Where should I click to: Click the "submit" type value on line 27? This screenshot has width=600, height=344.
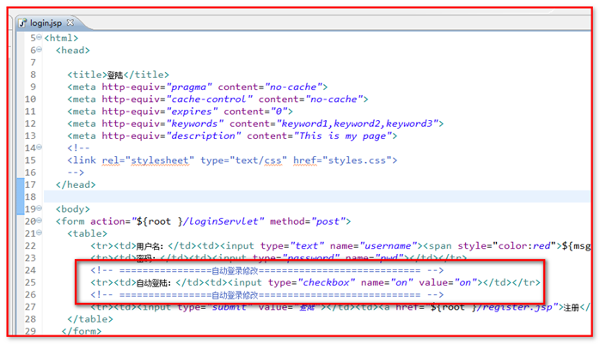230,307
